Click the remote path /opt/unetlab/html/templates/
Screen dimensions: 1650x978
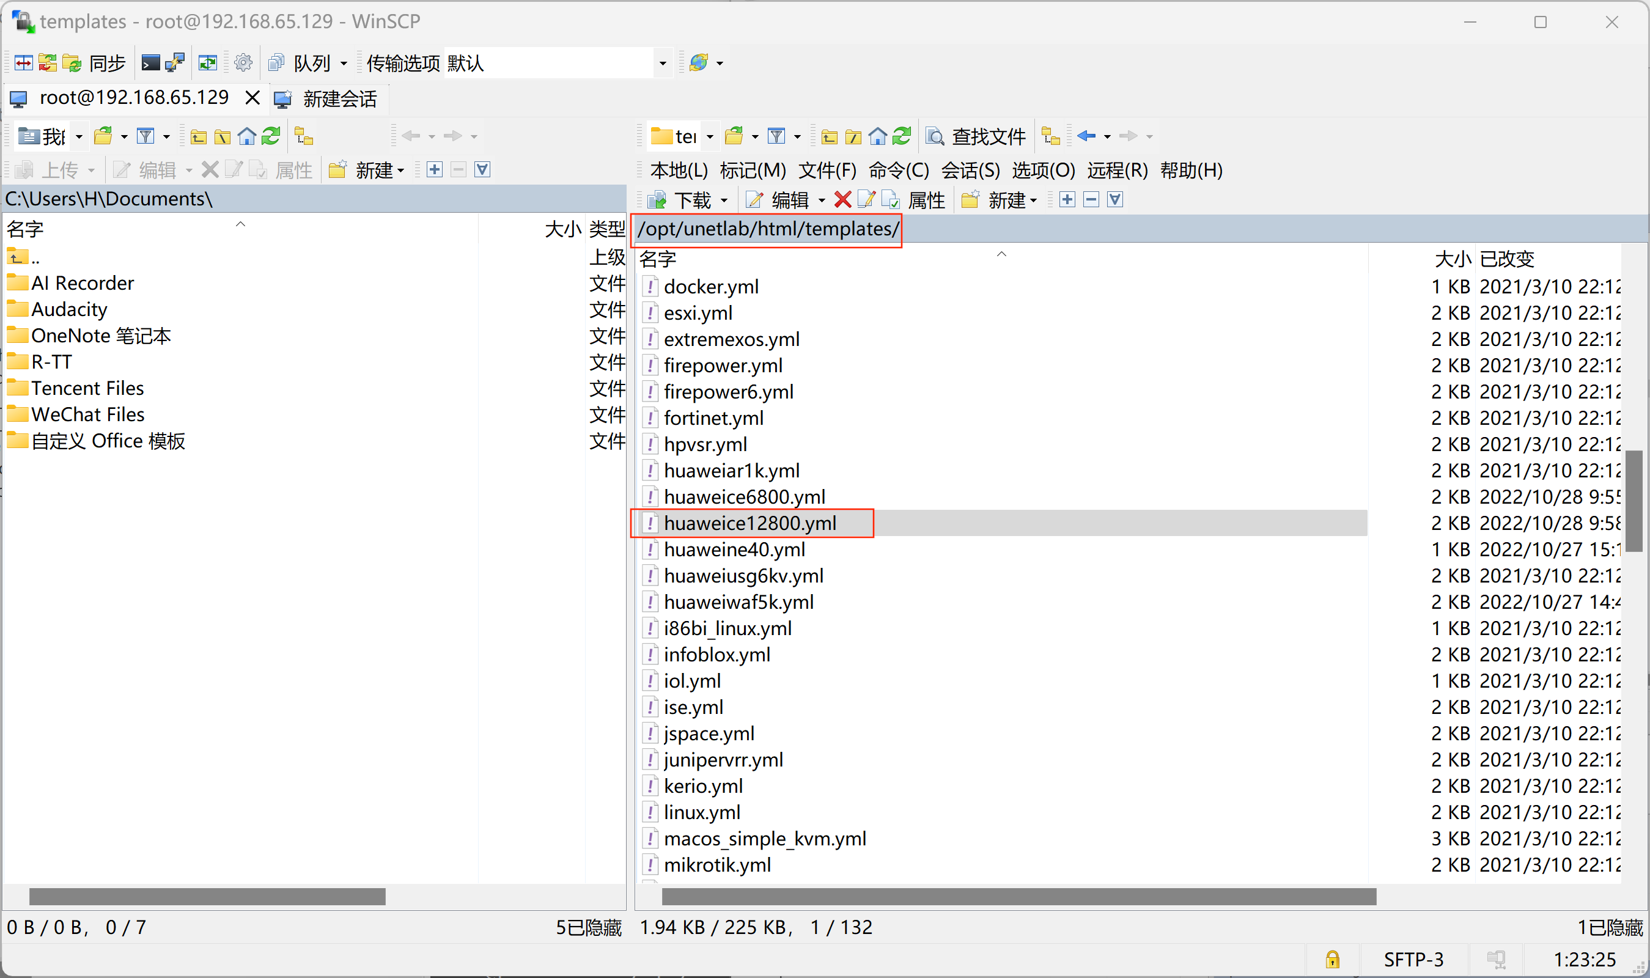[768, 229]
